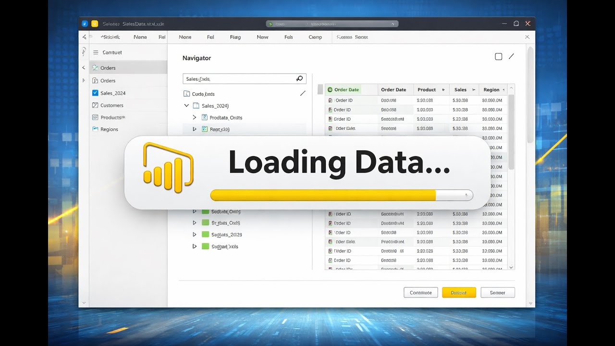
Task: Click the square icon near Navigator top right
Action: click(499, 57)
